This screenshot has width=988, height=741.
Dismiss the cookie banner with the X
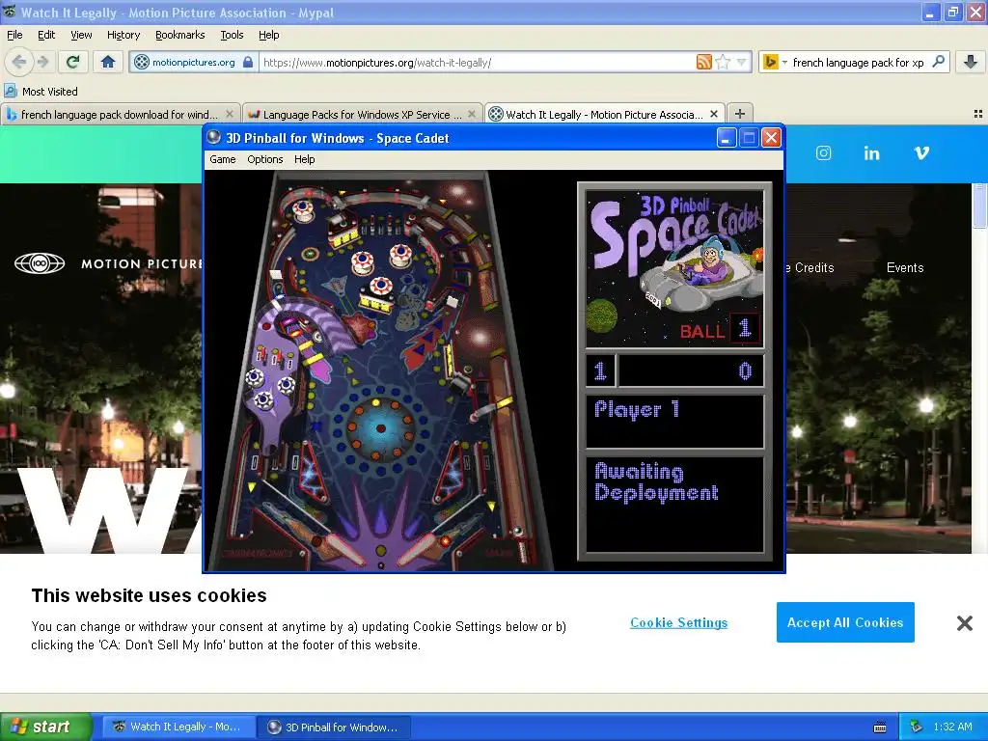coord(964,623)
